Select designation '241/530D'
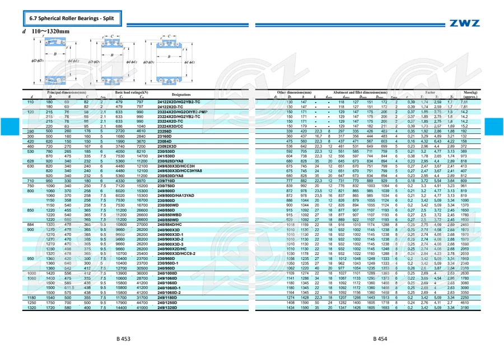This screenshot has height=357, width=504. click(x=166, y=156)
